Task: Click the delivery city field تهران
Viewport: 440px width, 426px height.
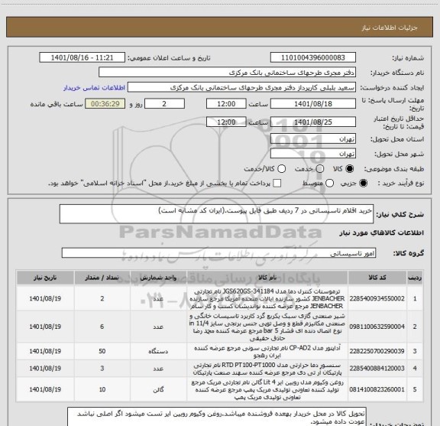Action: click(313, 154)
